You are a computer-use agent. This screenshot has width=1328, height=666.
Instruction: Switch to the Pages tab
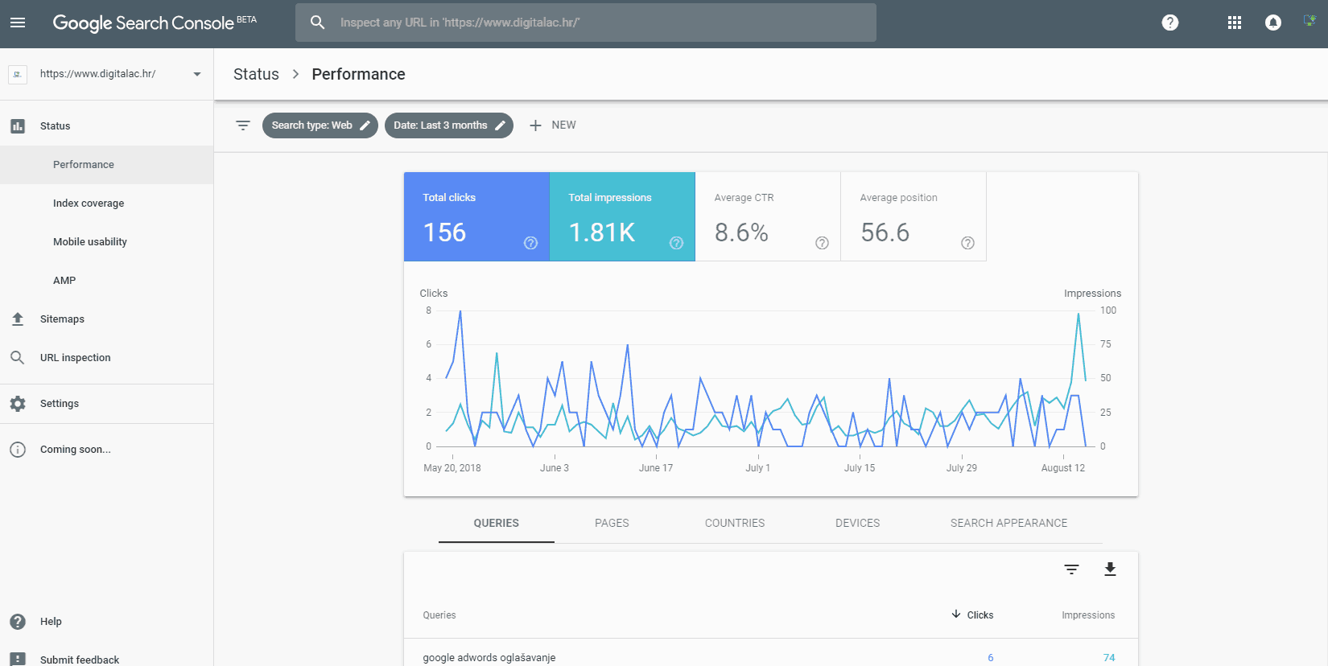click(x=612, y=523)
